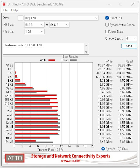Open the Queue Depth dropdown
Image resolution: width=140 pixels, height=168 pixels.
131,38
